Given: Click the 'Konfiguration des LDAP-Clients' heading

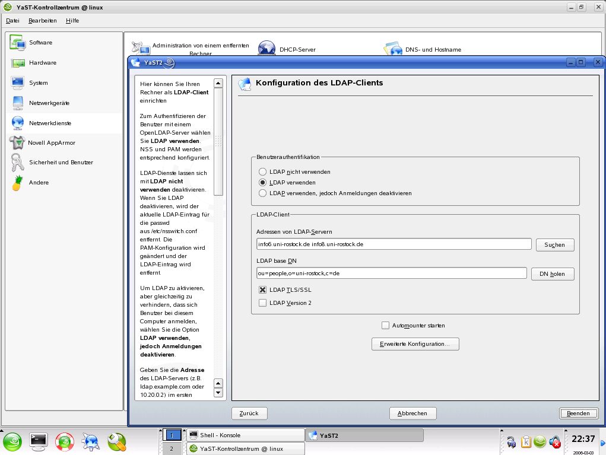Looking at the screenshot, I should tap(319, 82).
